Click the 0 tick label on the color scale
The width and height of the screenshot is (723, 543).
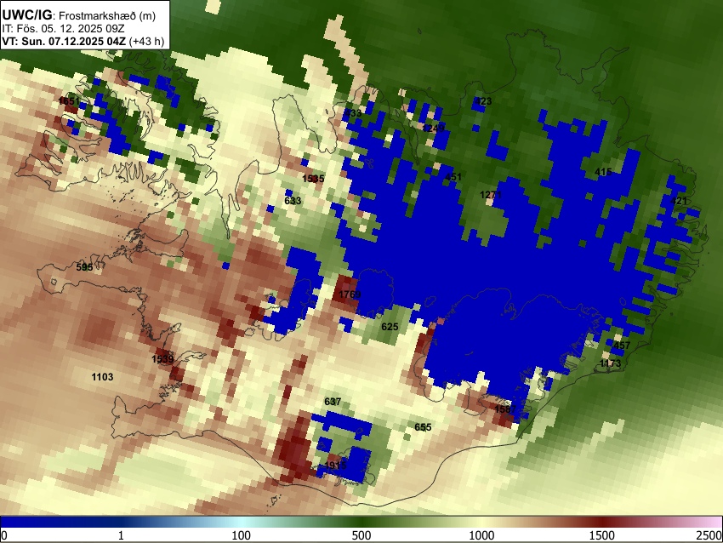tap(4, 535)
